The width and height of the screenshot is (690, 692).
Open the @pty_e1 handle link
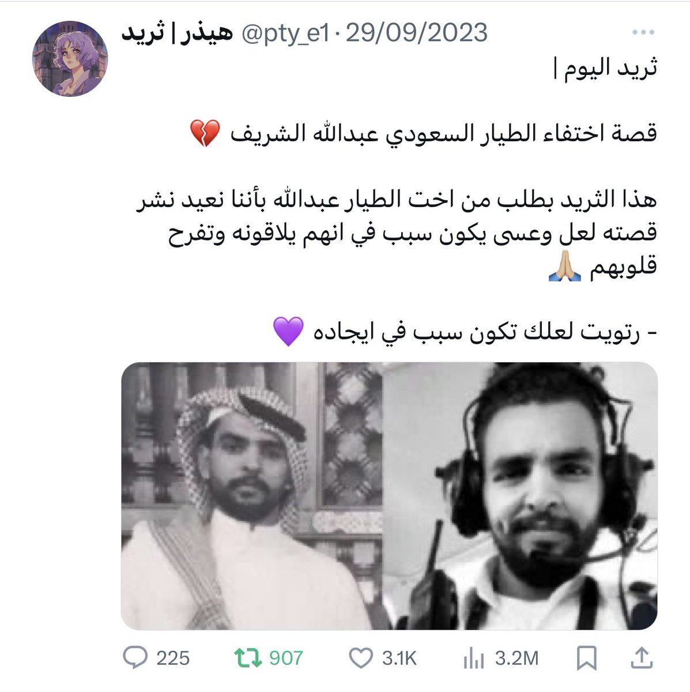click(285, 33)
